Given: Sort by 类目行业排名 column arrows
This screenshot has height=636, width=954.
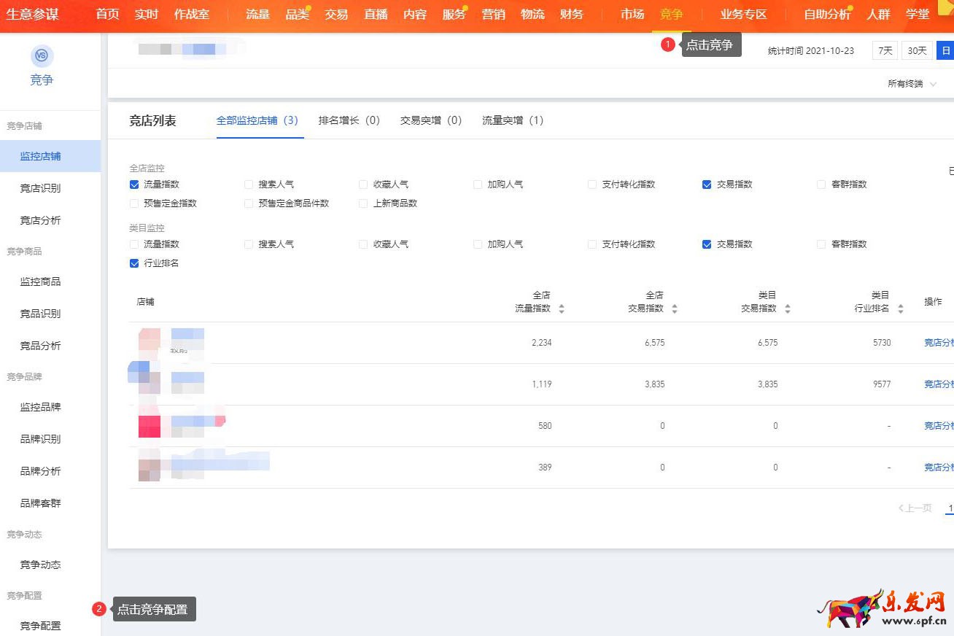Looking at the screenshot, I should (x=900, y=308).
